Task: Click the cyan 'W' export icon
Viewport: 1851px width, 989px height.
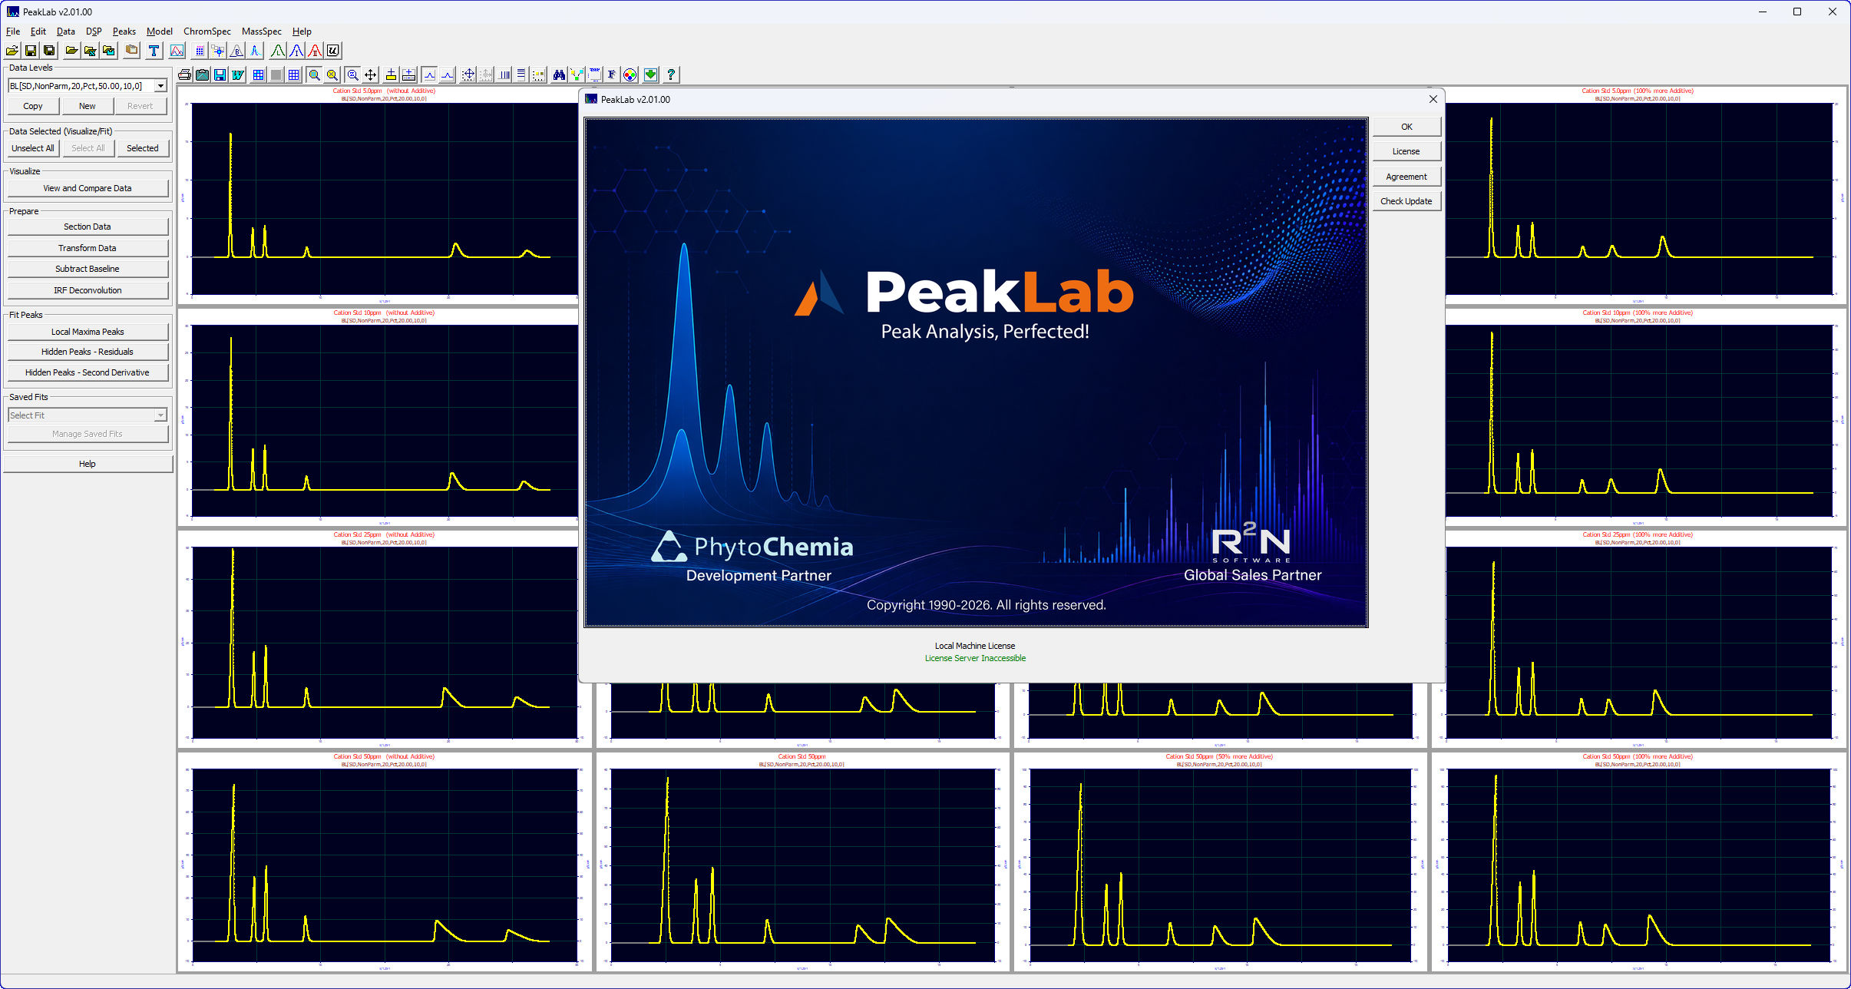Action: (238, 74)
